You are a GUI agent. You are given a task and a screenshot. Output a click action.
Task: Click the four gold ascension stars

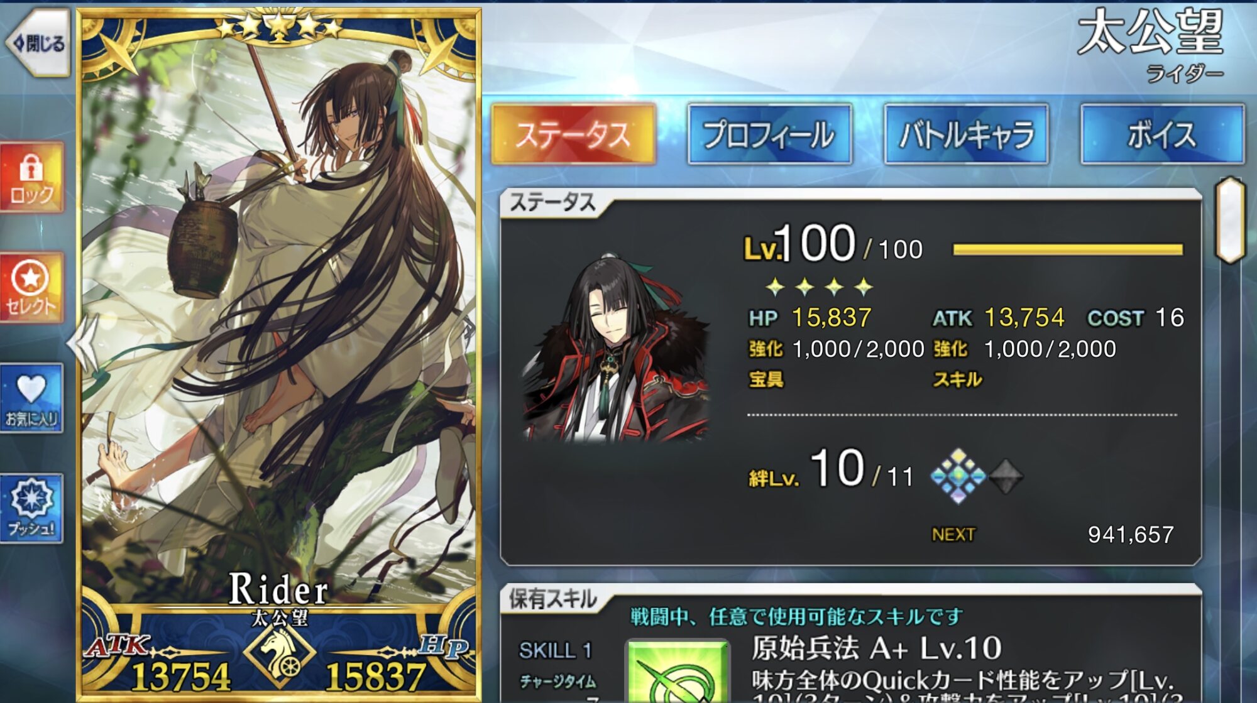(x=820, y=287)
